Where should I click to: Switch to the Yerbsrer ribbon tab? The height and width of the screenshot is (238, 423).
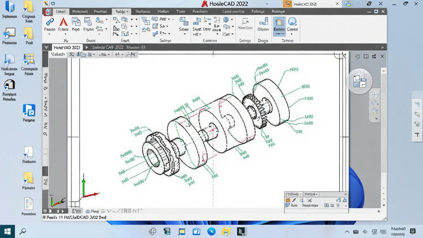tap(143, 12)
